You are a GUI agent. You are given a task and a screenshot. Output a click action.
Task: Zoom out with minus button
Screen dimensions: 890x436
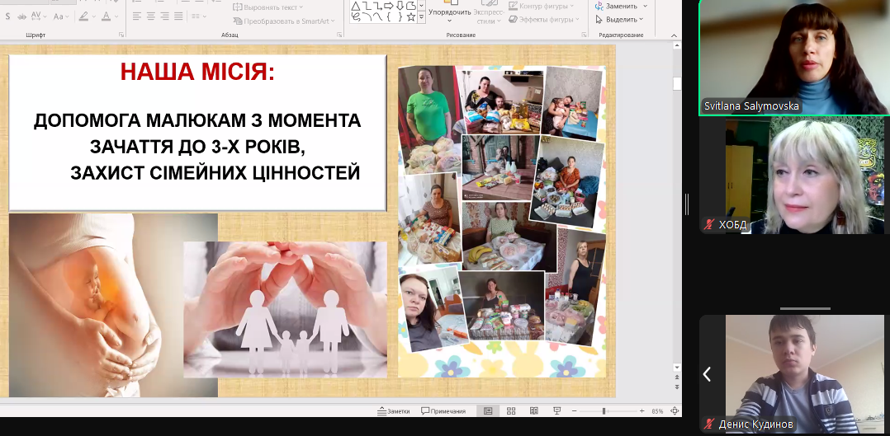click(x=575, y=411)
